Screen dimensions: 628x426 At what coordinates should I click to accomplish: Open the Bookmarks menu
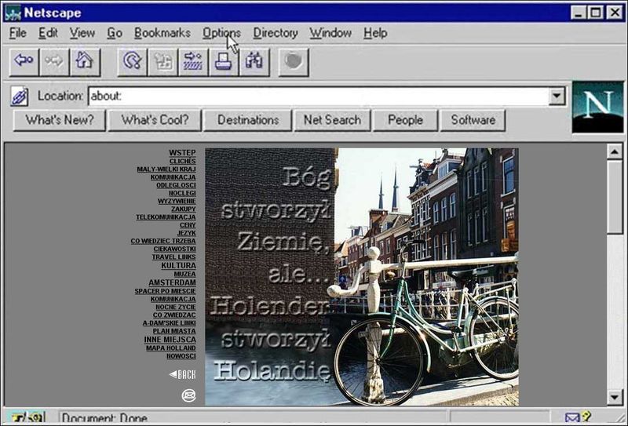click(162, 33)
